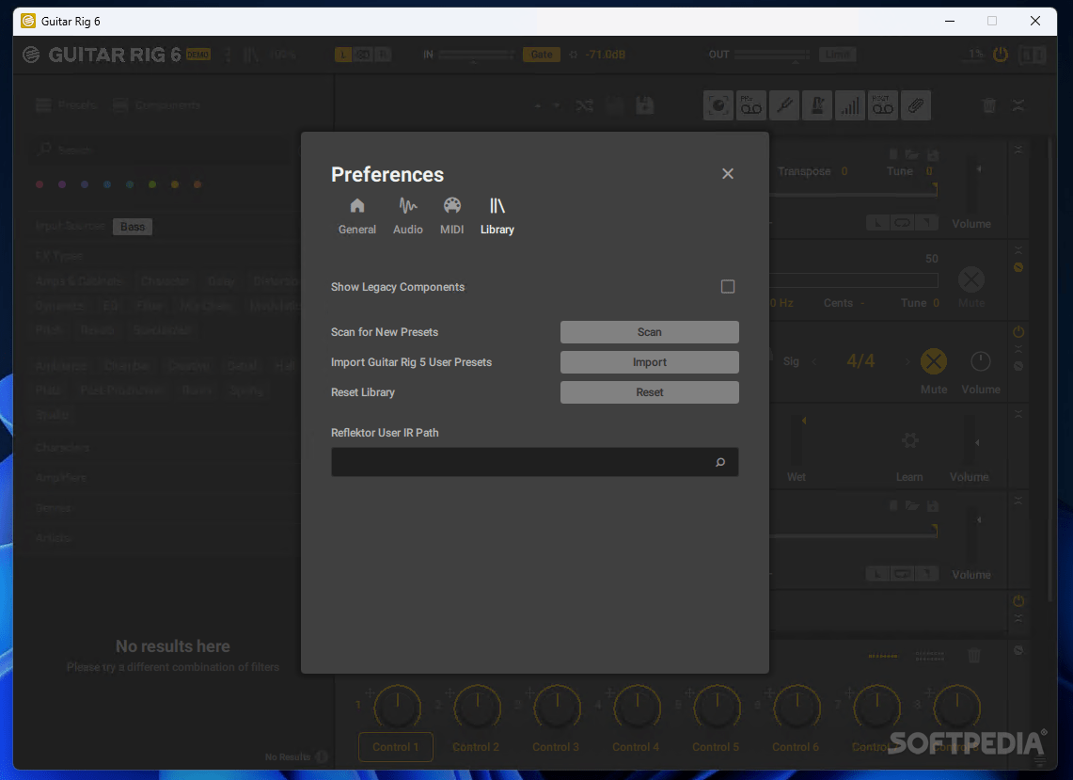Viewport: 1073px width, 780px height.
Task: Click the Reset library button
Action: point(650,392)
